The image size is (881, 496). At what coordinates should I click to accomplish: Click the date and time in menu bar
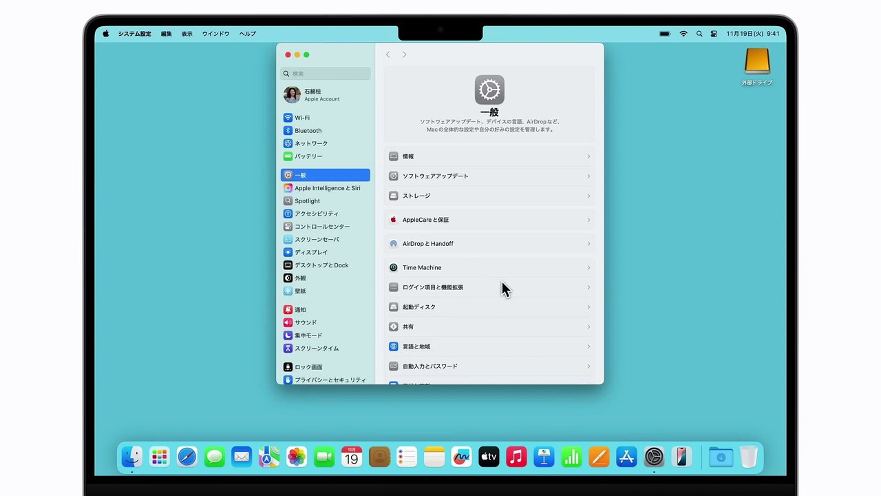point(753,34)
